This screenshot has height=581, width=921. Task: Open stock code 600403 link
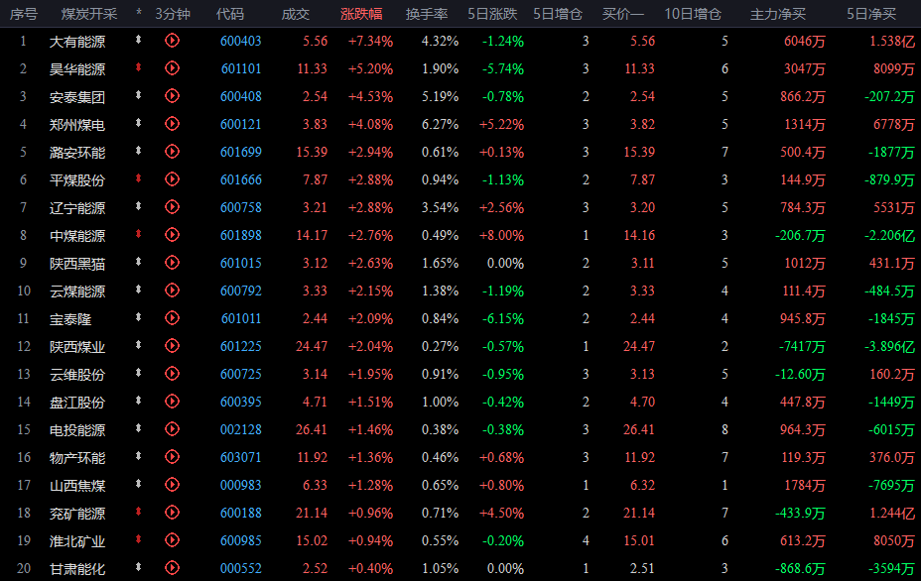241,41
